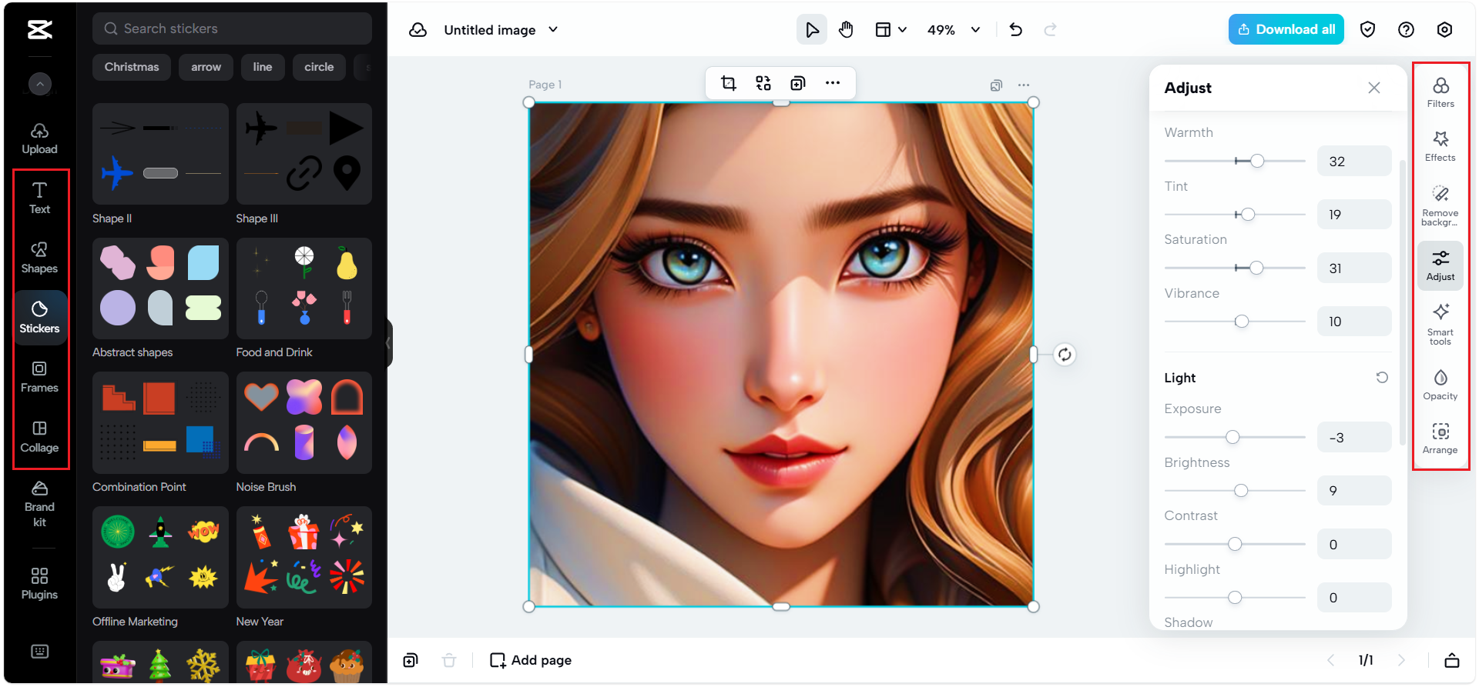1479x687 pixels.
Task: Open the New Year sticker pack
Action: [304, 558]
